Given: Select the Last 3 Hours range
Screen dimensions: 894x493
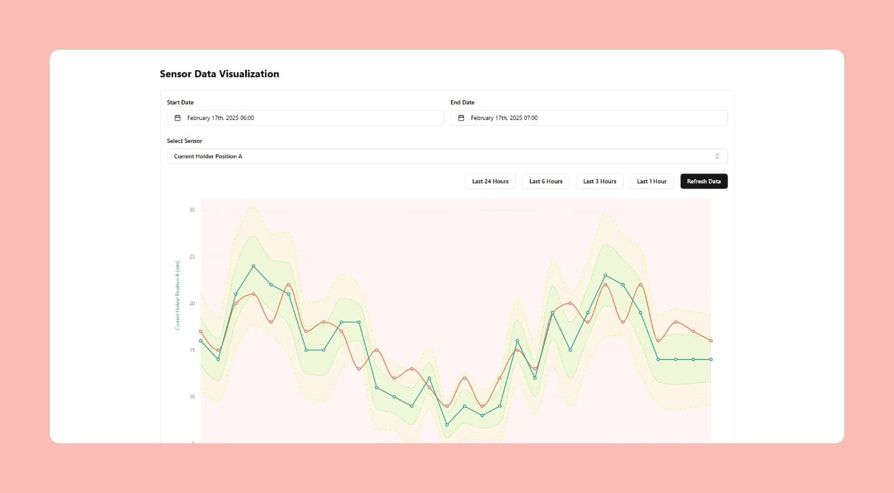Looking at the screenshot, I should coord(599,181).
